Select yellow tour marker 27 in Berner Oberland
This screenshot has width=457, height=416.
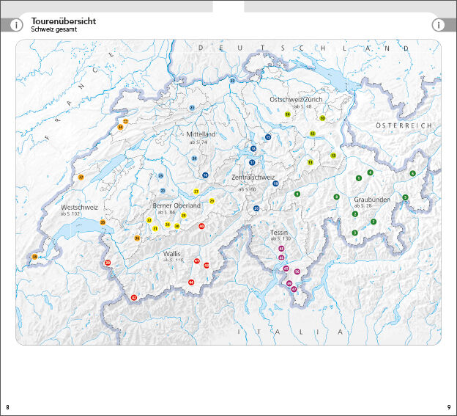pyautogui.click(x=196, y=191)
